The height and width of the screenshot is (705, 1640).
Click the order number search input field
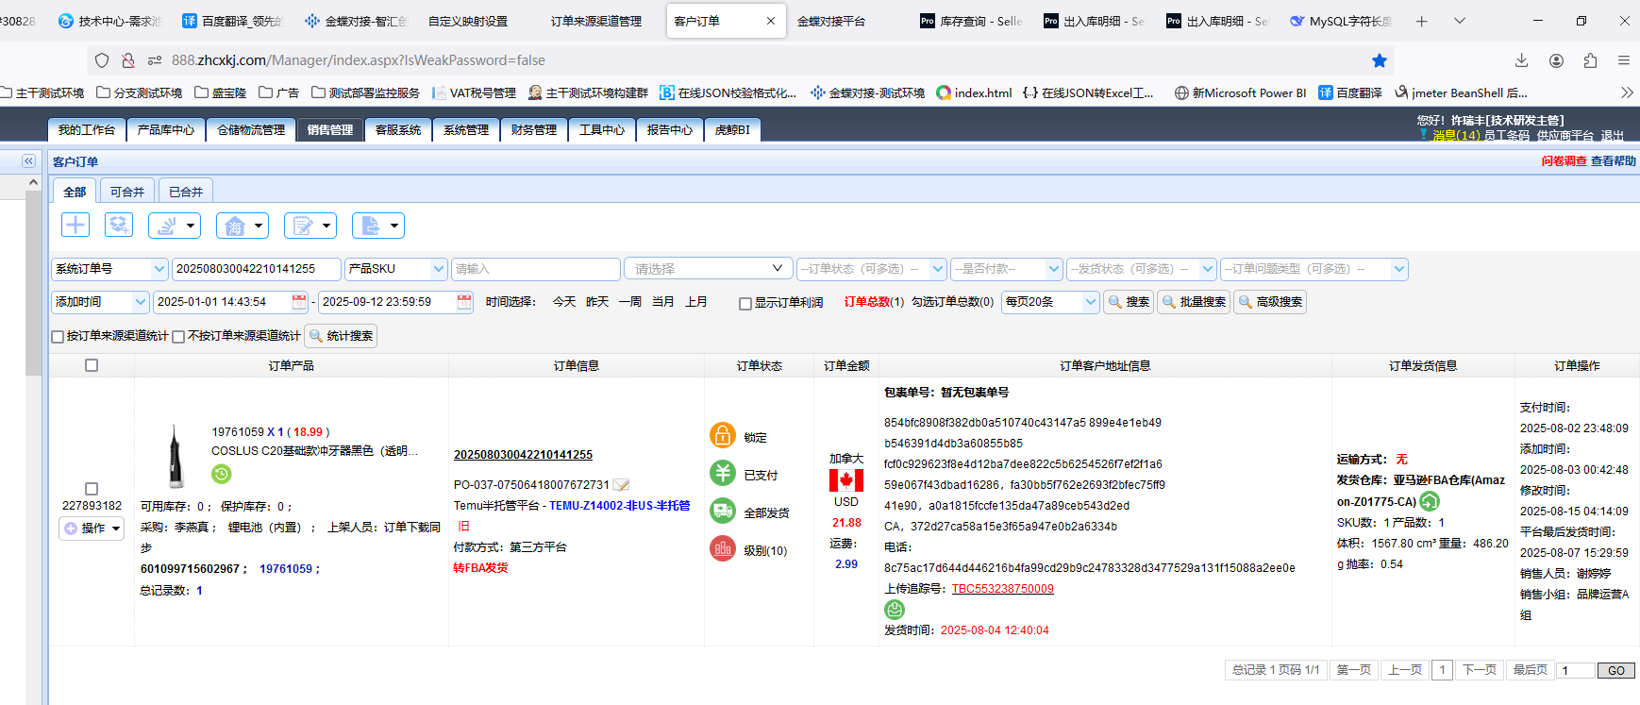click(x=256, y=269)
